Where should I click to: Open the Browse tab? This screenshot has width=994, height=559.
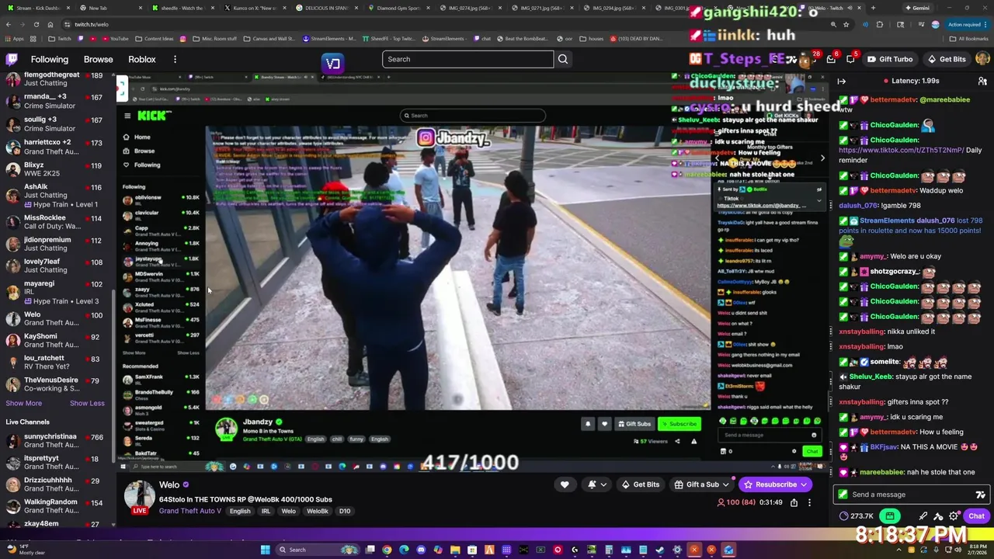click(98, 59)
